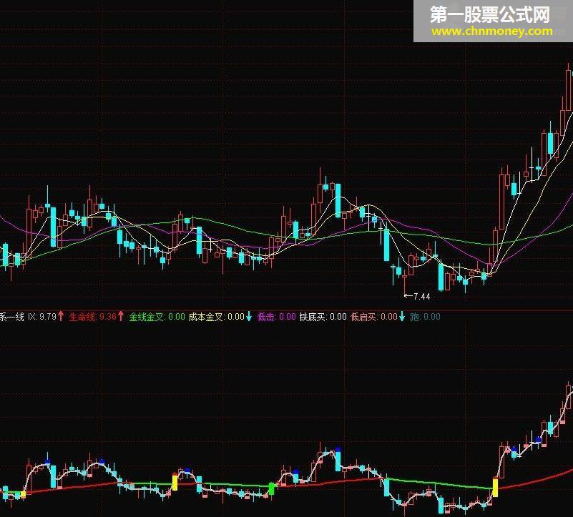The height and width of the screenshot is (517, 573).
Task: Click the 跑 0.00 label
Action: pyautogui.click(x=425, y=317)
